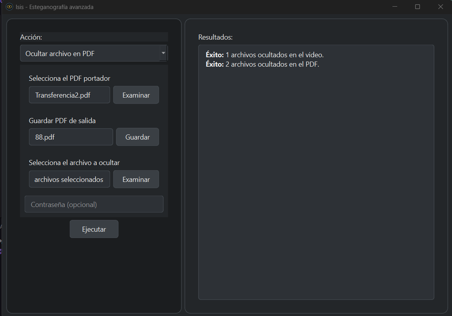Screen dimensions: 452x316
Task: Minimize the Isis window
Action: tap(395, 7)
